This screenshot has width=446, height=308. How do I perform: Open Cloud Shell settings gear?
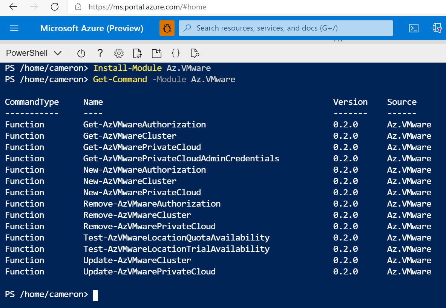click(119, 53)
